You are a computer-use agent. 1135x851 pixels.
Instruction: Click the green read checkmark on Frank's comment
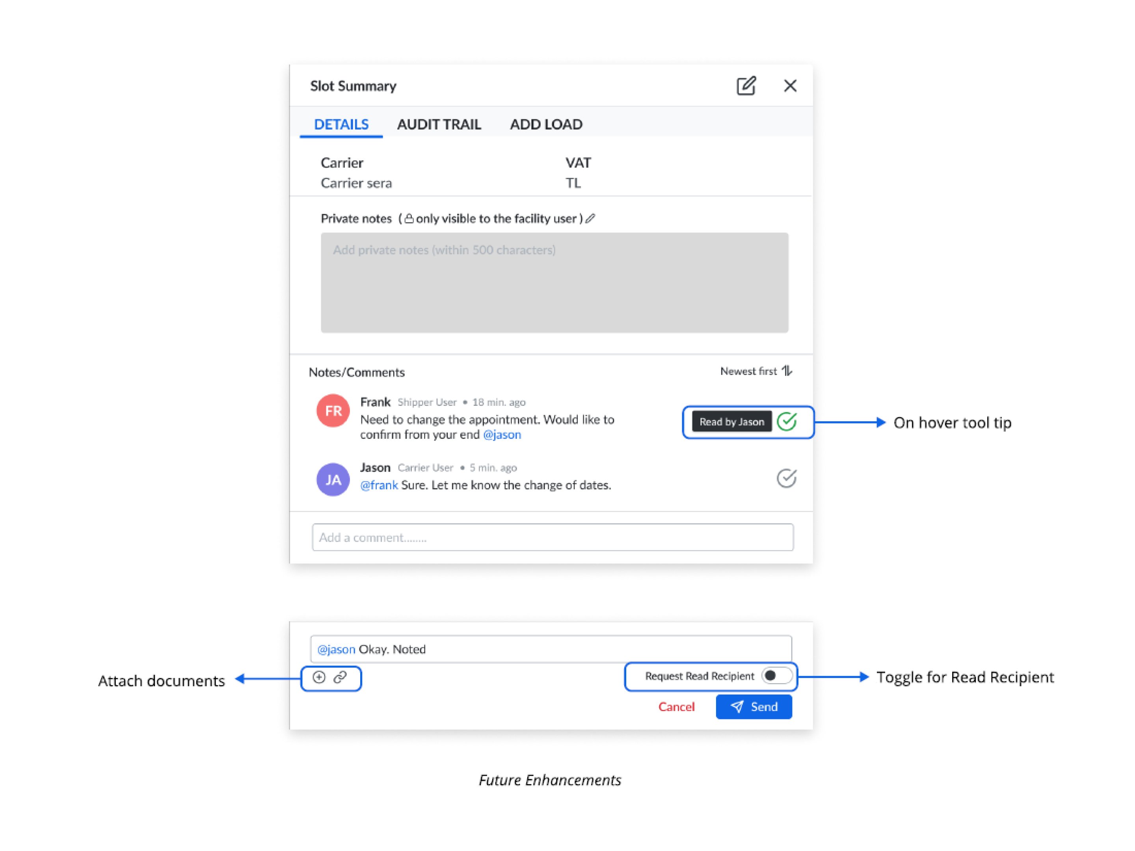click(786, 422)
